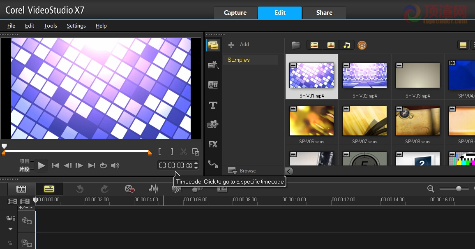Jump to End of clip

pos(92,165)
